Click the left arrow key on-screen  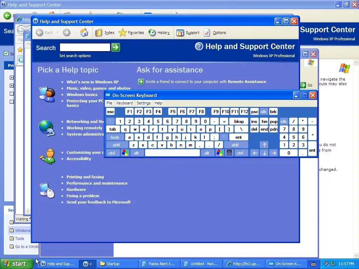(255, 153)
